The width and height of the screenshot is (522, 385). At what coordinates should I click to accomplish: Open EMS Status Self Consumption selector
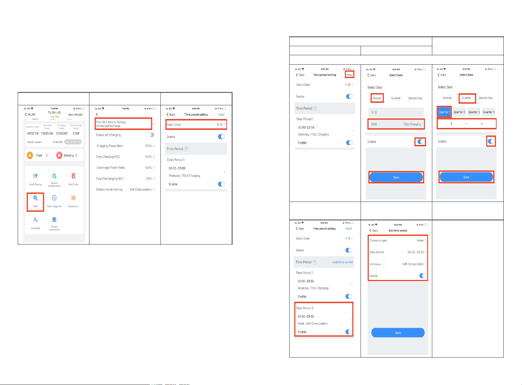[398, 264]
